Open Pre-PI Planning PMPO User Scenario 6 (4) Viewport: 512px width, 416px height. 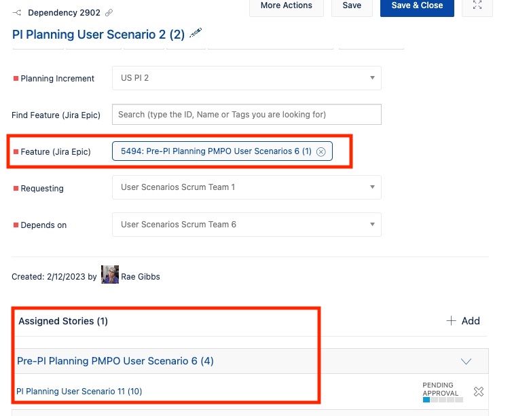click(115, 361)
